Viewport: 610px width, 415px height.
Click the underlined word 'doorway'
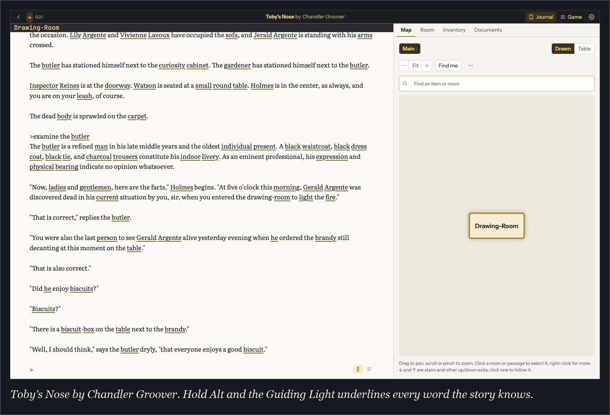[118, 86]
